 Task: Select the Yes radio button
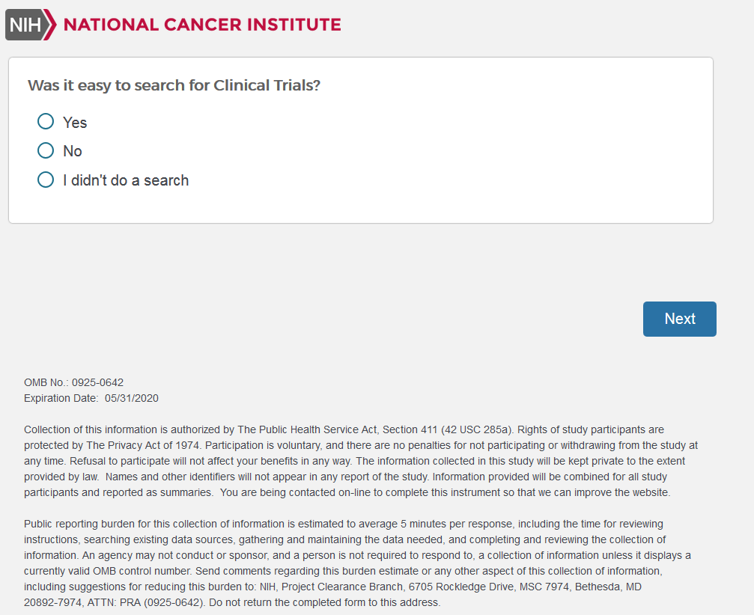point(46,121)
